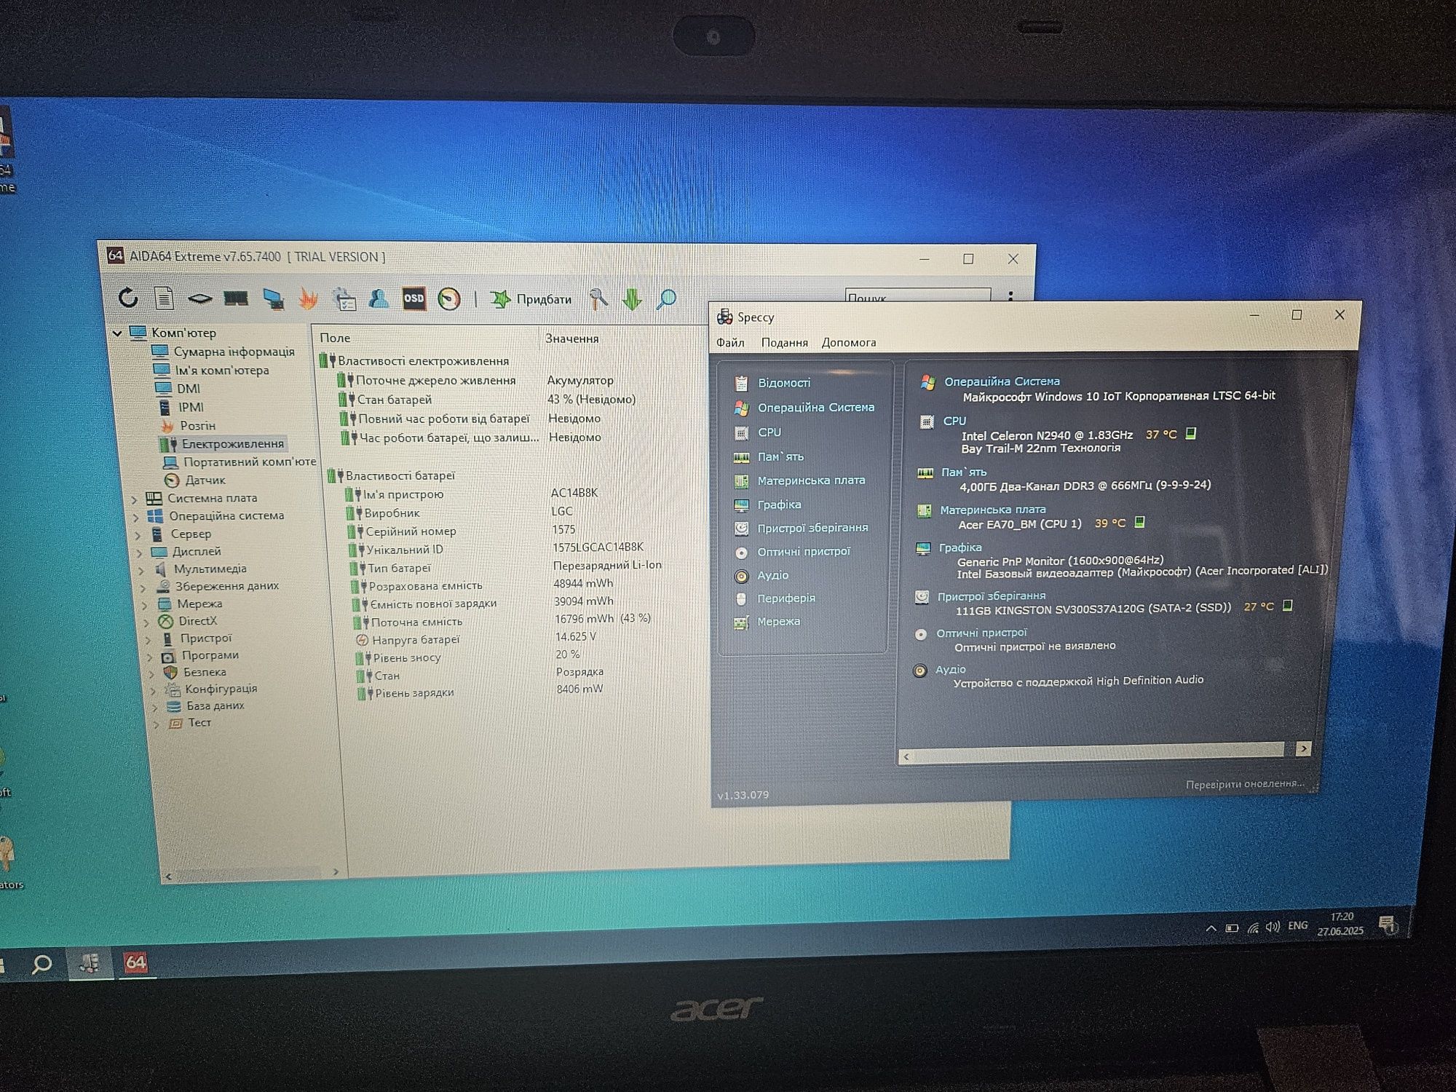Open Материнська плата in Speccy sidebar
This screenshot has width=1456, height=1092.
[x=810, y=480]
